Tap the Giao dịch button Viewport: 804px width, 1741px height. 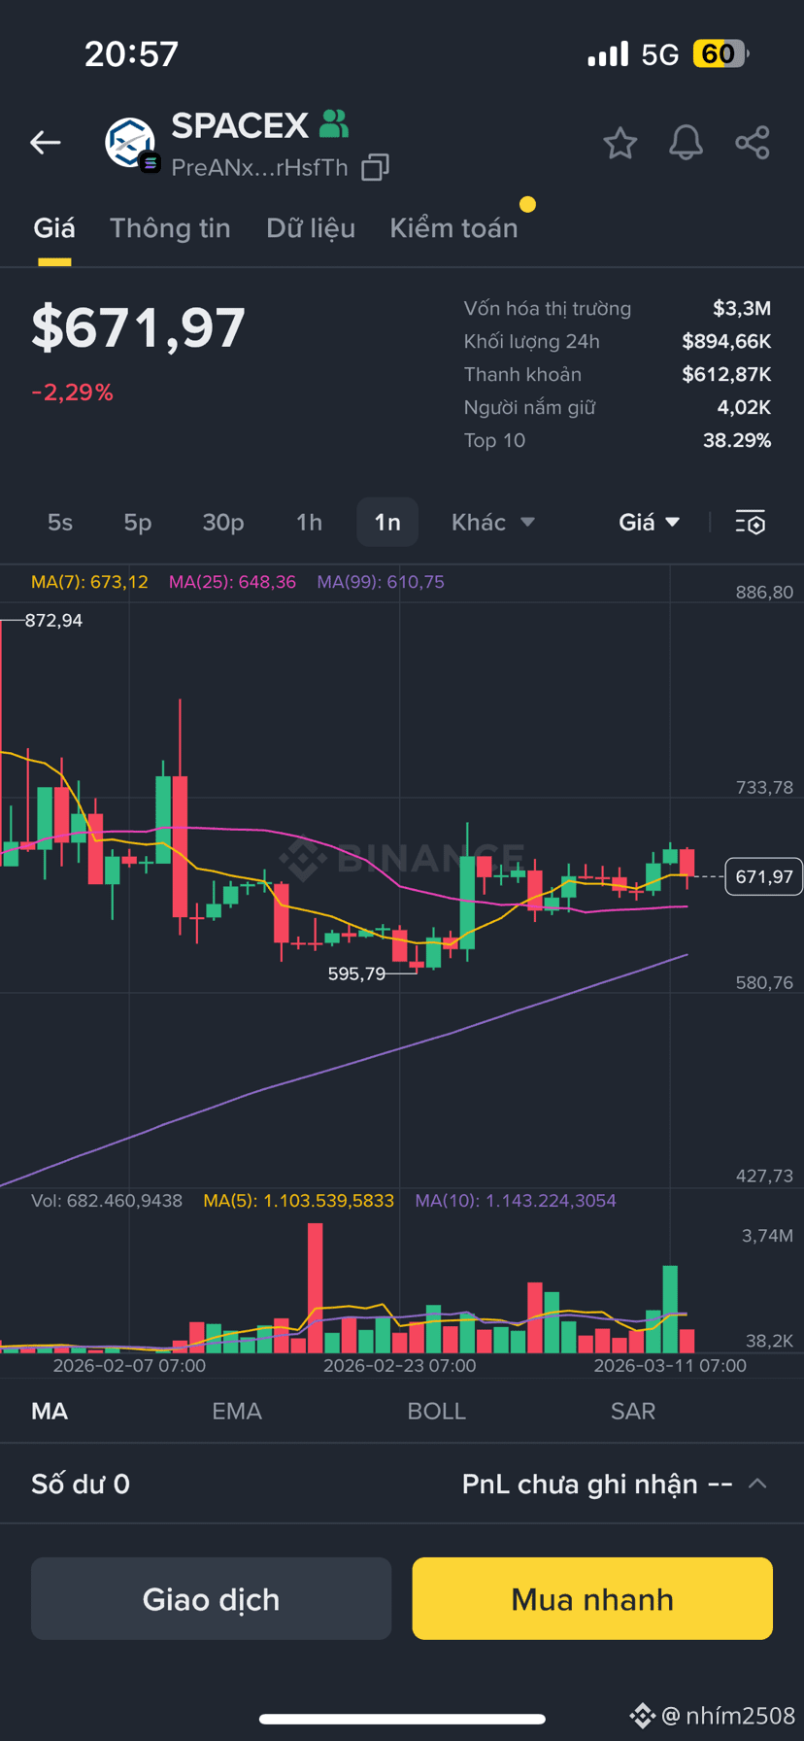pos(211,1599)
